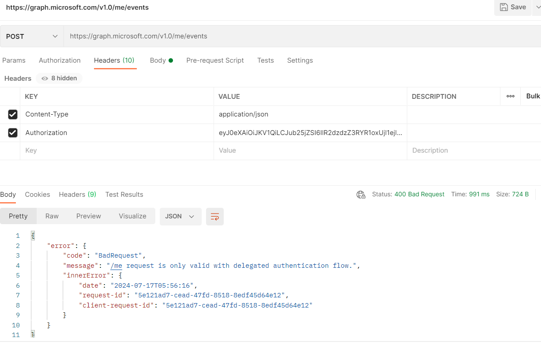
Task: Select the Preview view button
Action: [89, 216]
